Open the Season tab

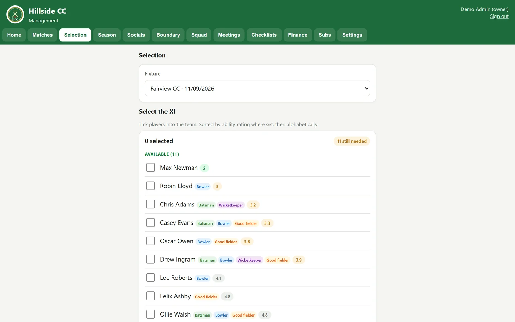[107, 35]
